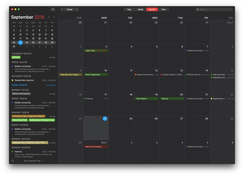Image resolution: width=244 pixels, height=176 pixels.
Task: Select day 15 in mini calendar
Action: click(x=52, y=34)
